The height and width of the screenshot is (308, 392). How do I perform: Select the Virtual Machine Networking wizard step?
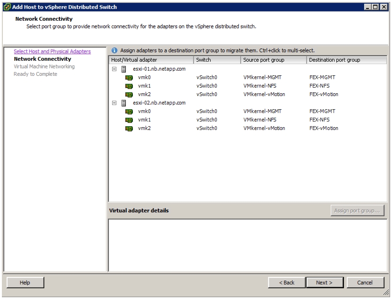coord(44,66)
